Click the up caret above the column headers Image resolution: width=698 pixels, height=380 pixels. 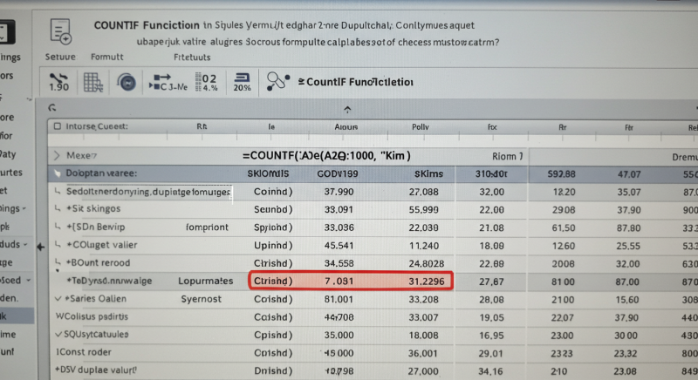347,109
